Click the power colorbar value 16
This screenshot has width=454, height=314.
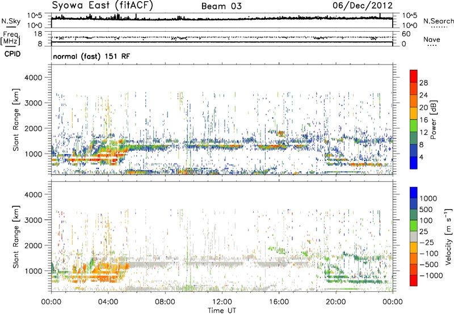[x=423, y=120]
